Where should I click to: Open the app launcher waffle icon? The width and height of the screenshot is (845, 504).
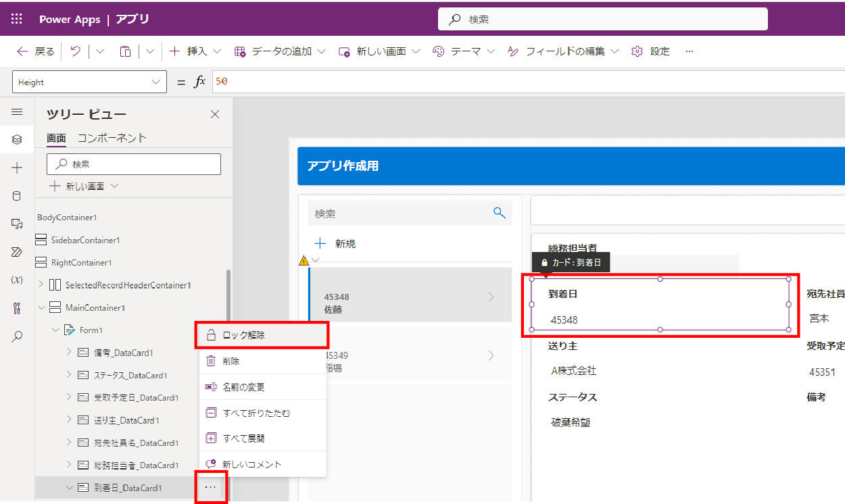click(17, 19)
